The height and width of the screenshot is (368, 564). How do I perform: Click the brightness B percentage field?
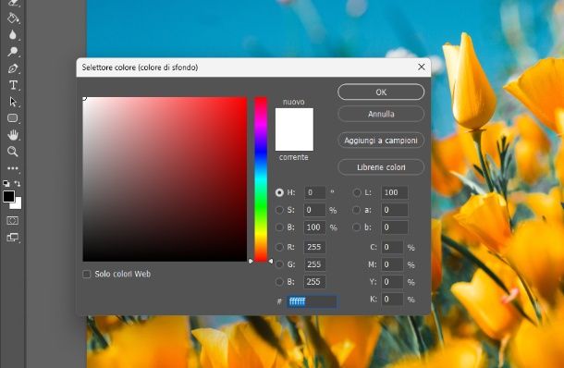[315, 227]
